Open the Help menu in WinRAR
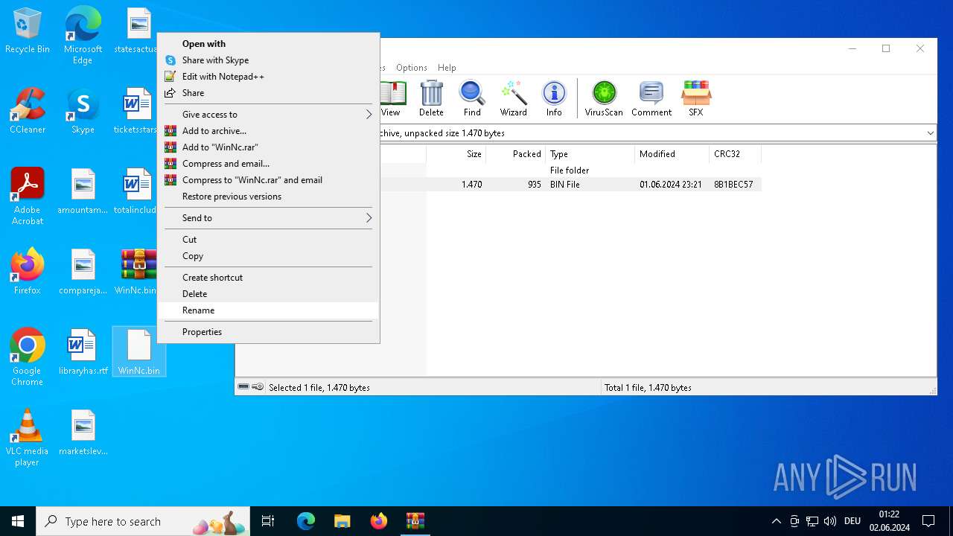The image size is (953, 536). [x=447, y=68]
